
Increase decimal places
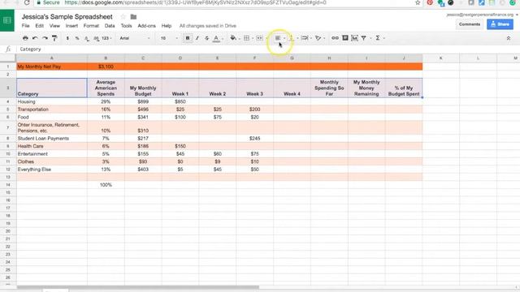click(96, 38)
